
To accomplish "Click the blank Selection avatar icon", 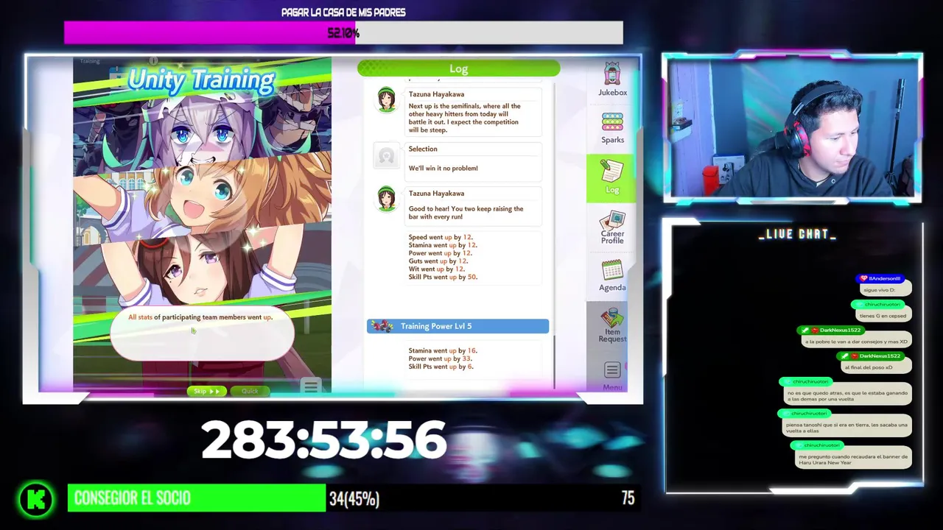I will click(386, 155).
